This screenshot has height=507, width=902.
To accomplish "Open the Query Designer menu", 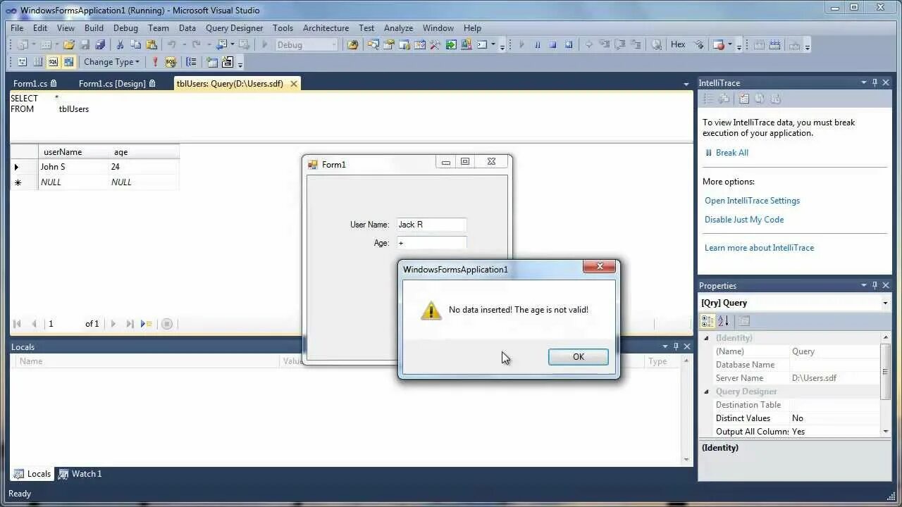I will [x=234, y=28].
